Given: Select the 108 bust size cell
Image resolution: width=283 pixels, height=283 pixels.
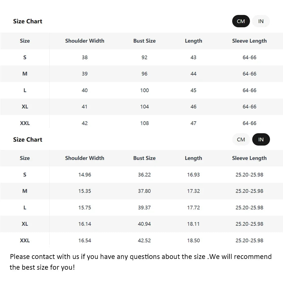Looking at the screenshot, I should coord(144,123).
